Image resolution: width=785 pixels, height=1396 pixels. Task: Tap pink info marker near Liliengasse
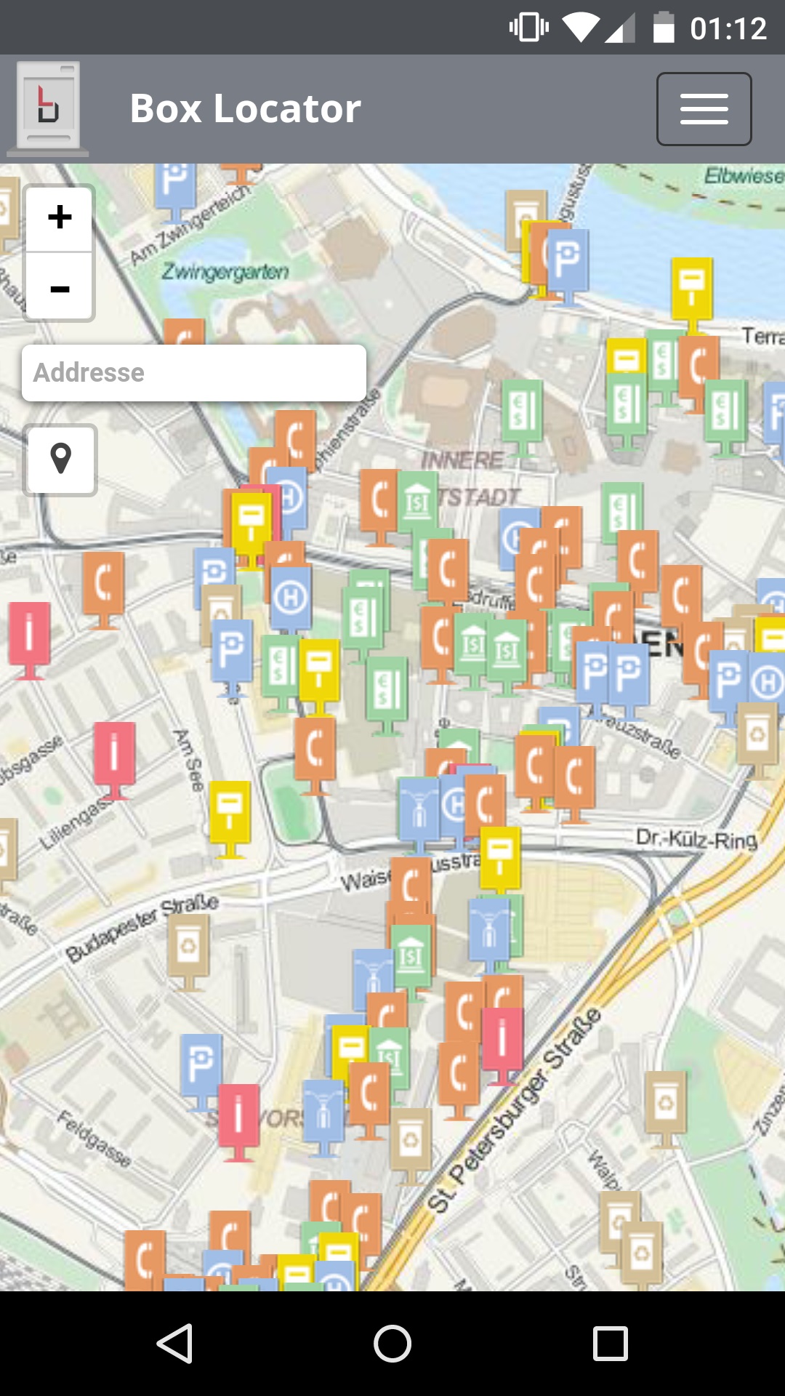point(114,753)
